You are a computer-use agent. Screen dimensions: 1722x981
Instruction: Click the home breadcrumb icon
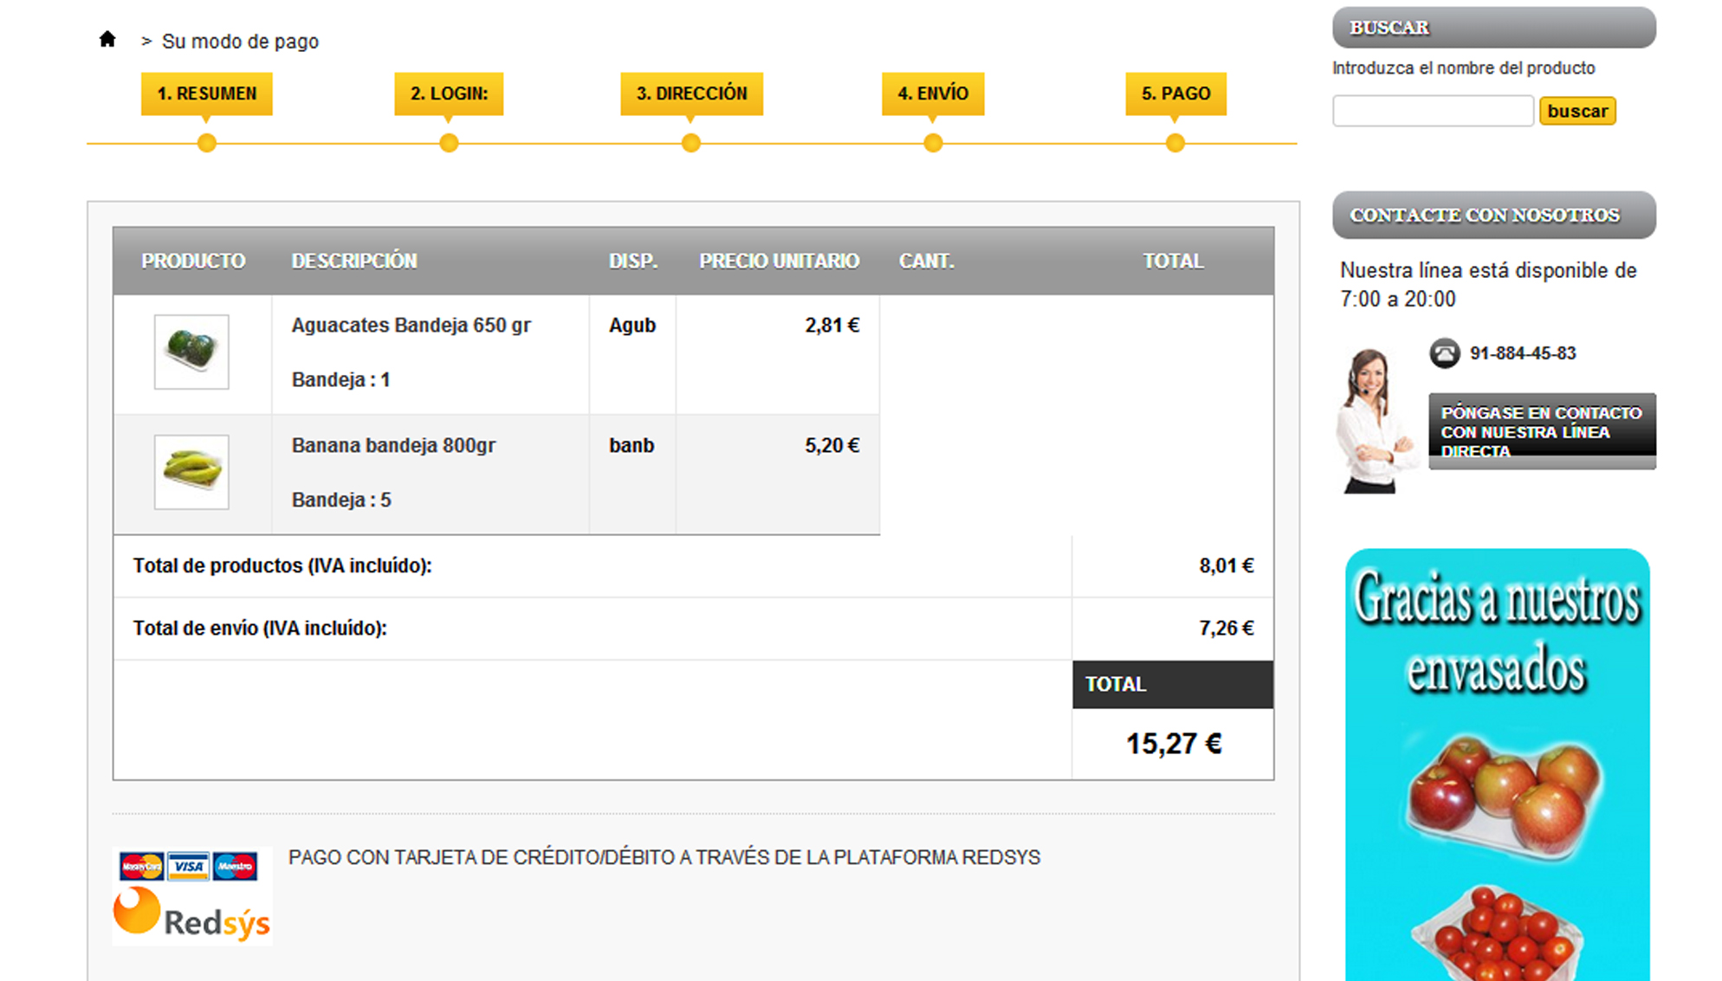point(107,39)
